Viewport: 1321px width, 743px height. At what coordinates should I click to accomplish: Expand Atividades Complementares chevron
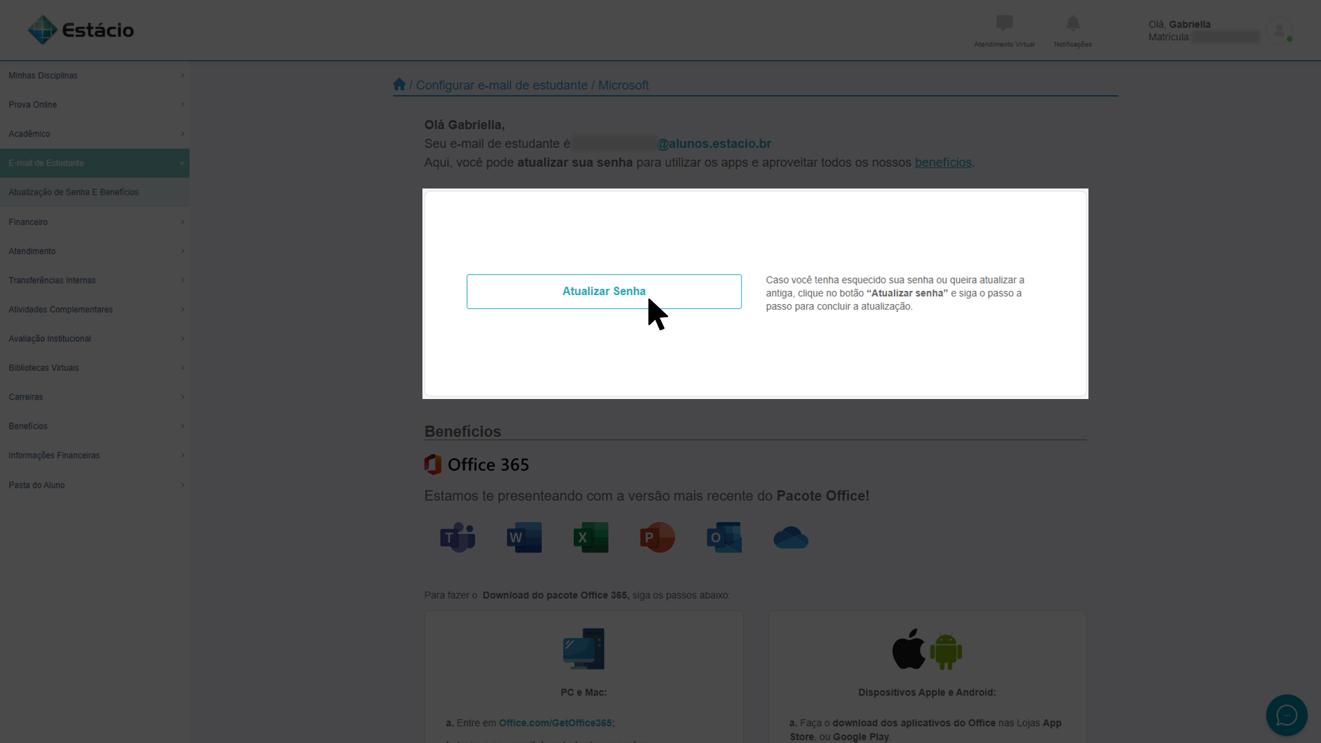pos(182,310)
